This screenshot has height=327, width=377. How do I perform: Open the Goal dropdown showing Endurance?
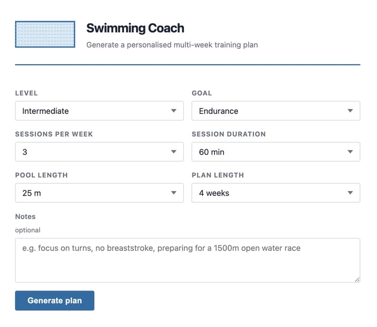[276, 111]
